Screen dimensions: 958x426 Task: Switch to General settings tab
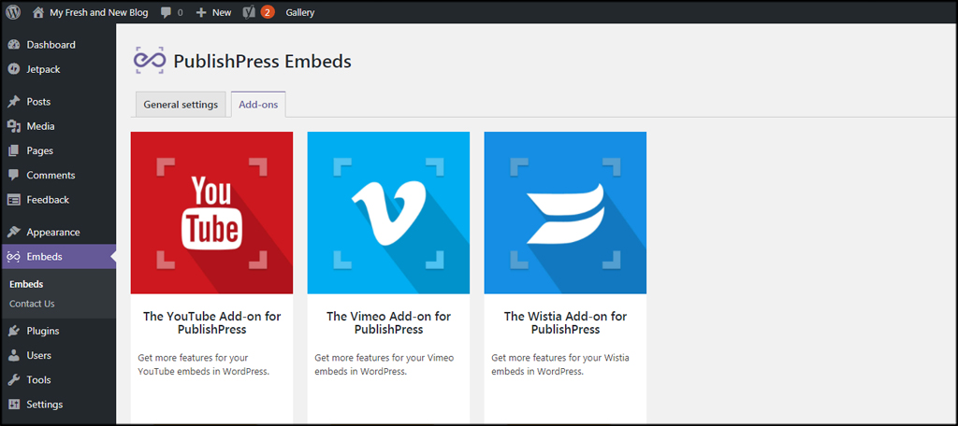point(181,105)
